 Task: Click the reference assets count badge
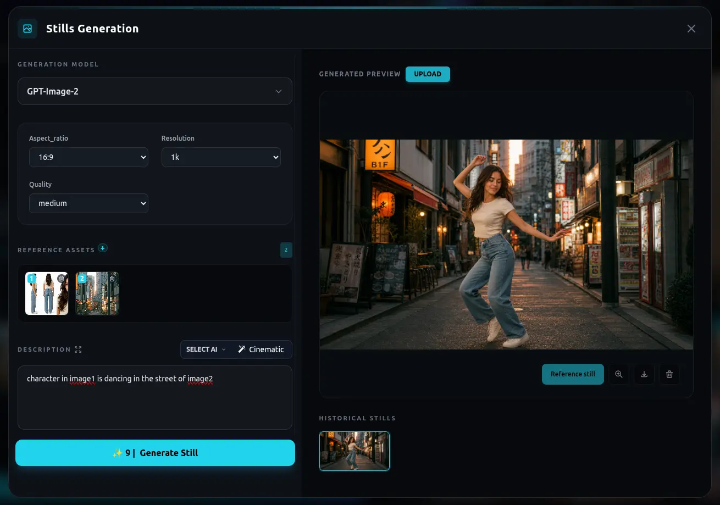coord(286,250)
